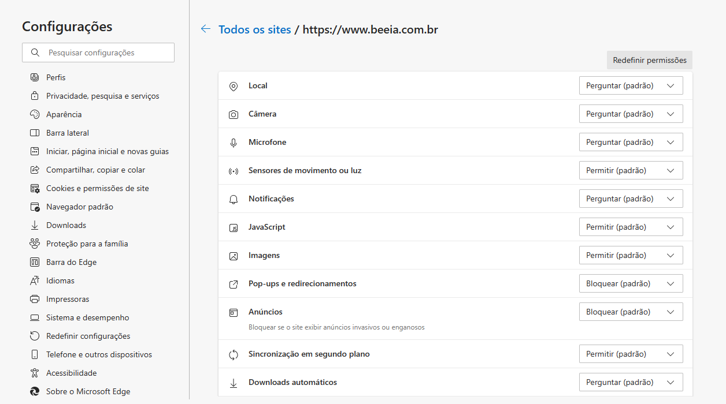Viewport: 726px width, 404px height.
Task: Click the Idiomas language icon
Action: click(x=35, y=280)
